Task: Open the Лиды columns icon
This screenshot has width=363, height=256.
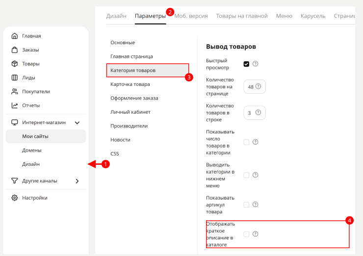Action: 15,77
